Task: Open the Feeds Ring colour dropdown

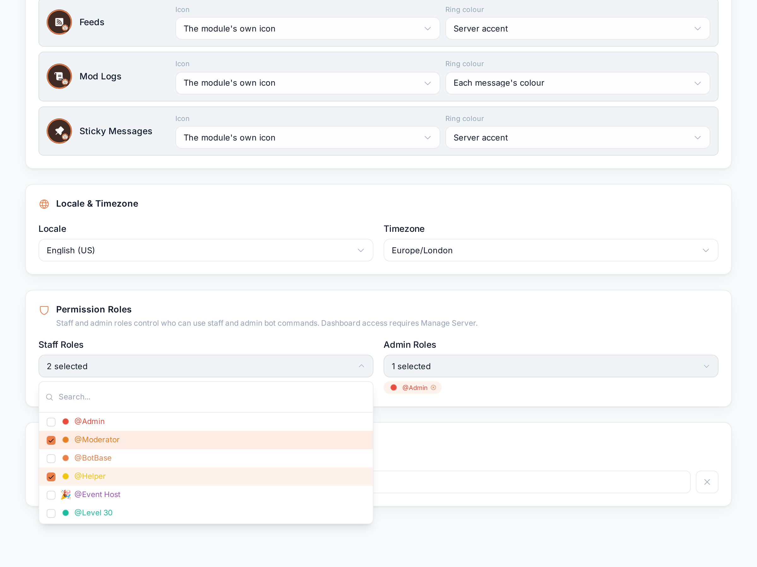Action: (577, 28)
